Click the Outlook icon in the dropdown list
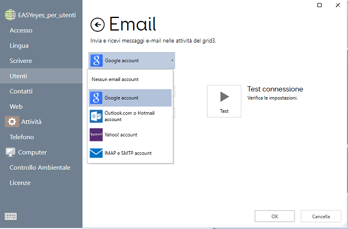The width and height of the screenshot is (348, 229). tap(96, 116)
